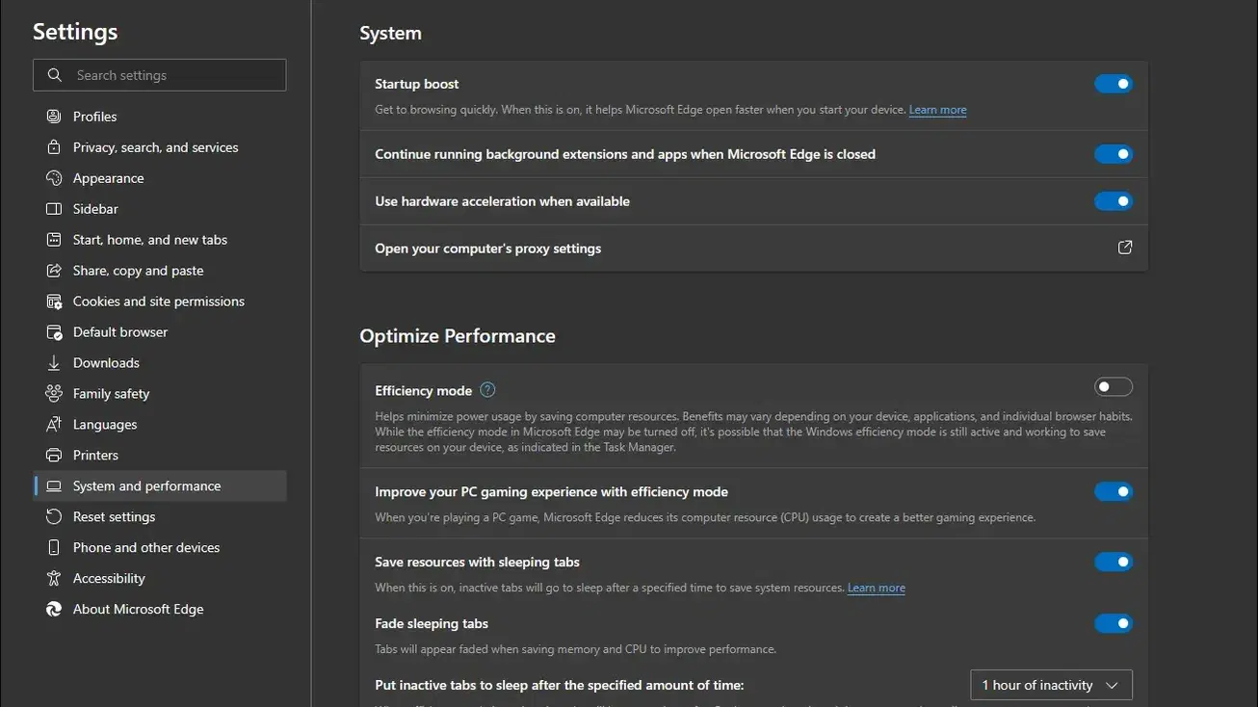Enable the Efficiency mode toggle
This screenshot has width=1258, height=707.
tap(1114, 387)
